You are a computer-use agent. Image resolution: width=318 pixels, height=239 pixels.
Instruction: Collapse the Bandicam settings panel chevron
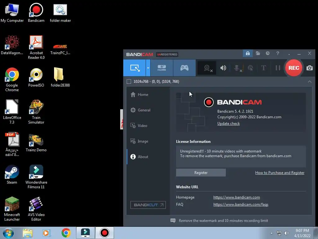coord(310,82)
